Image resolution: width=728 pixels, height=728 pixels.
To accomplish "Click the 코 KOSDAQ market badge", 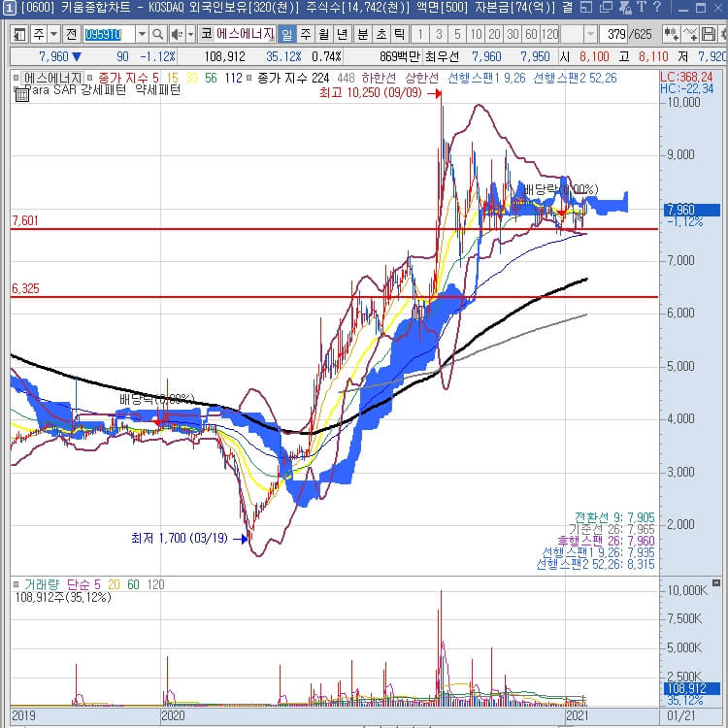I will tap(206, 34).
